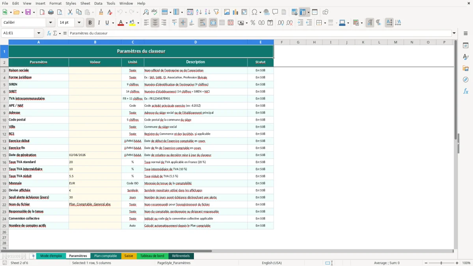Screen dimensions: 473x266
Task: Expand the formula bar
Action: 454,33
